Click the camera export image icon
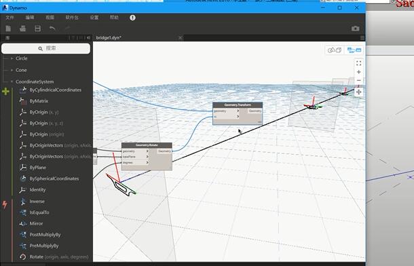 (356, 28)
